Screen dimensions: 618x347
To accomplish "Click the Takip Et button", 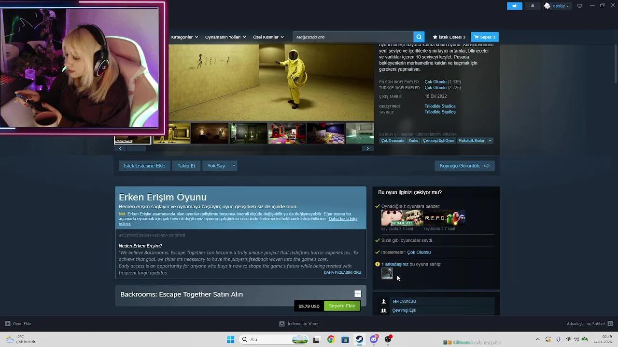I will (186, 166).
